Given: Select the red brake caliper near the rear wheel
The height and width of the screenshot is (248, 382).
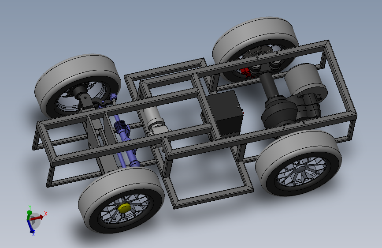Looking at the screenshot, I should click(245, 72).
